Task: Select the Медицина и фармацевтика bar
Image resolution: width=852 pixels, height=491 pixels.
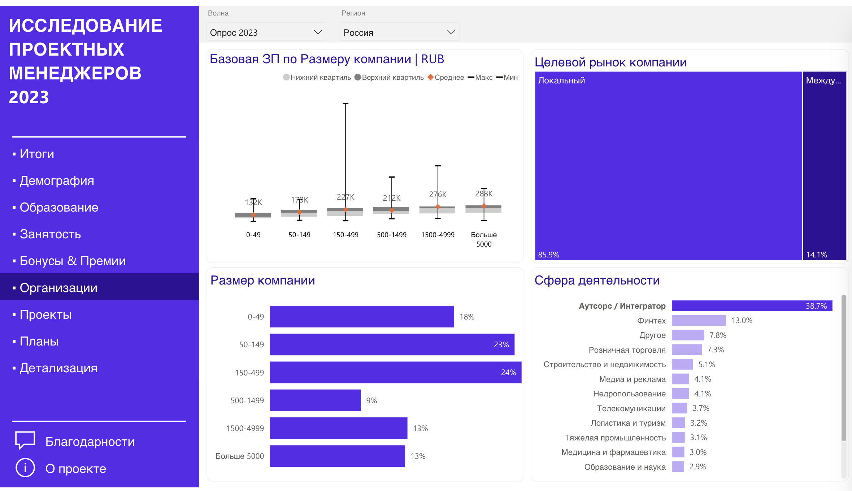Action: point(678,452)
